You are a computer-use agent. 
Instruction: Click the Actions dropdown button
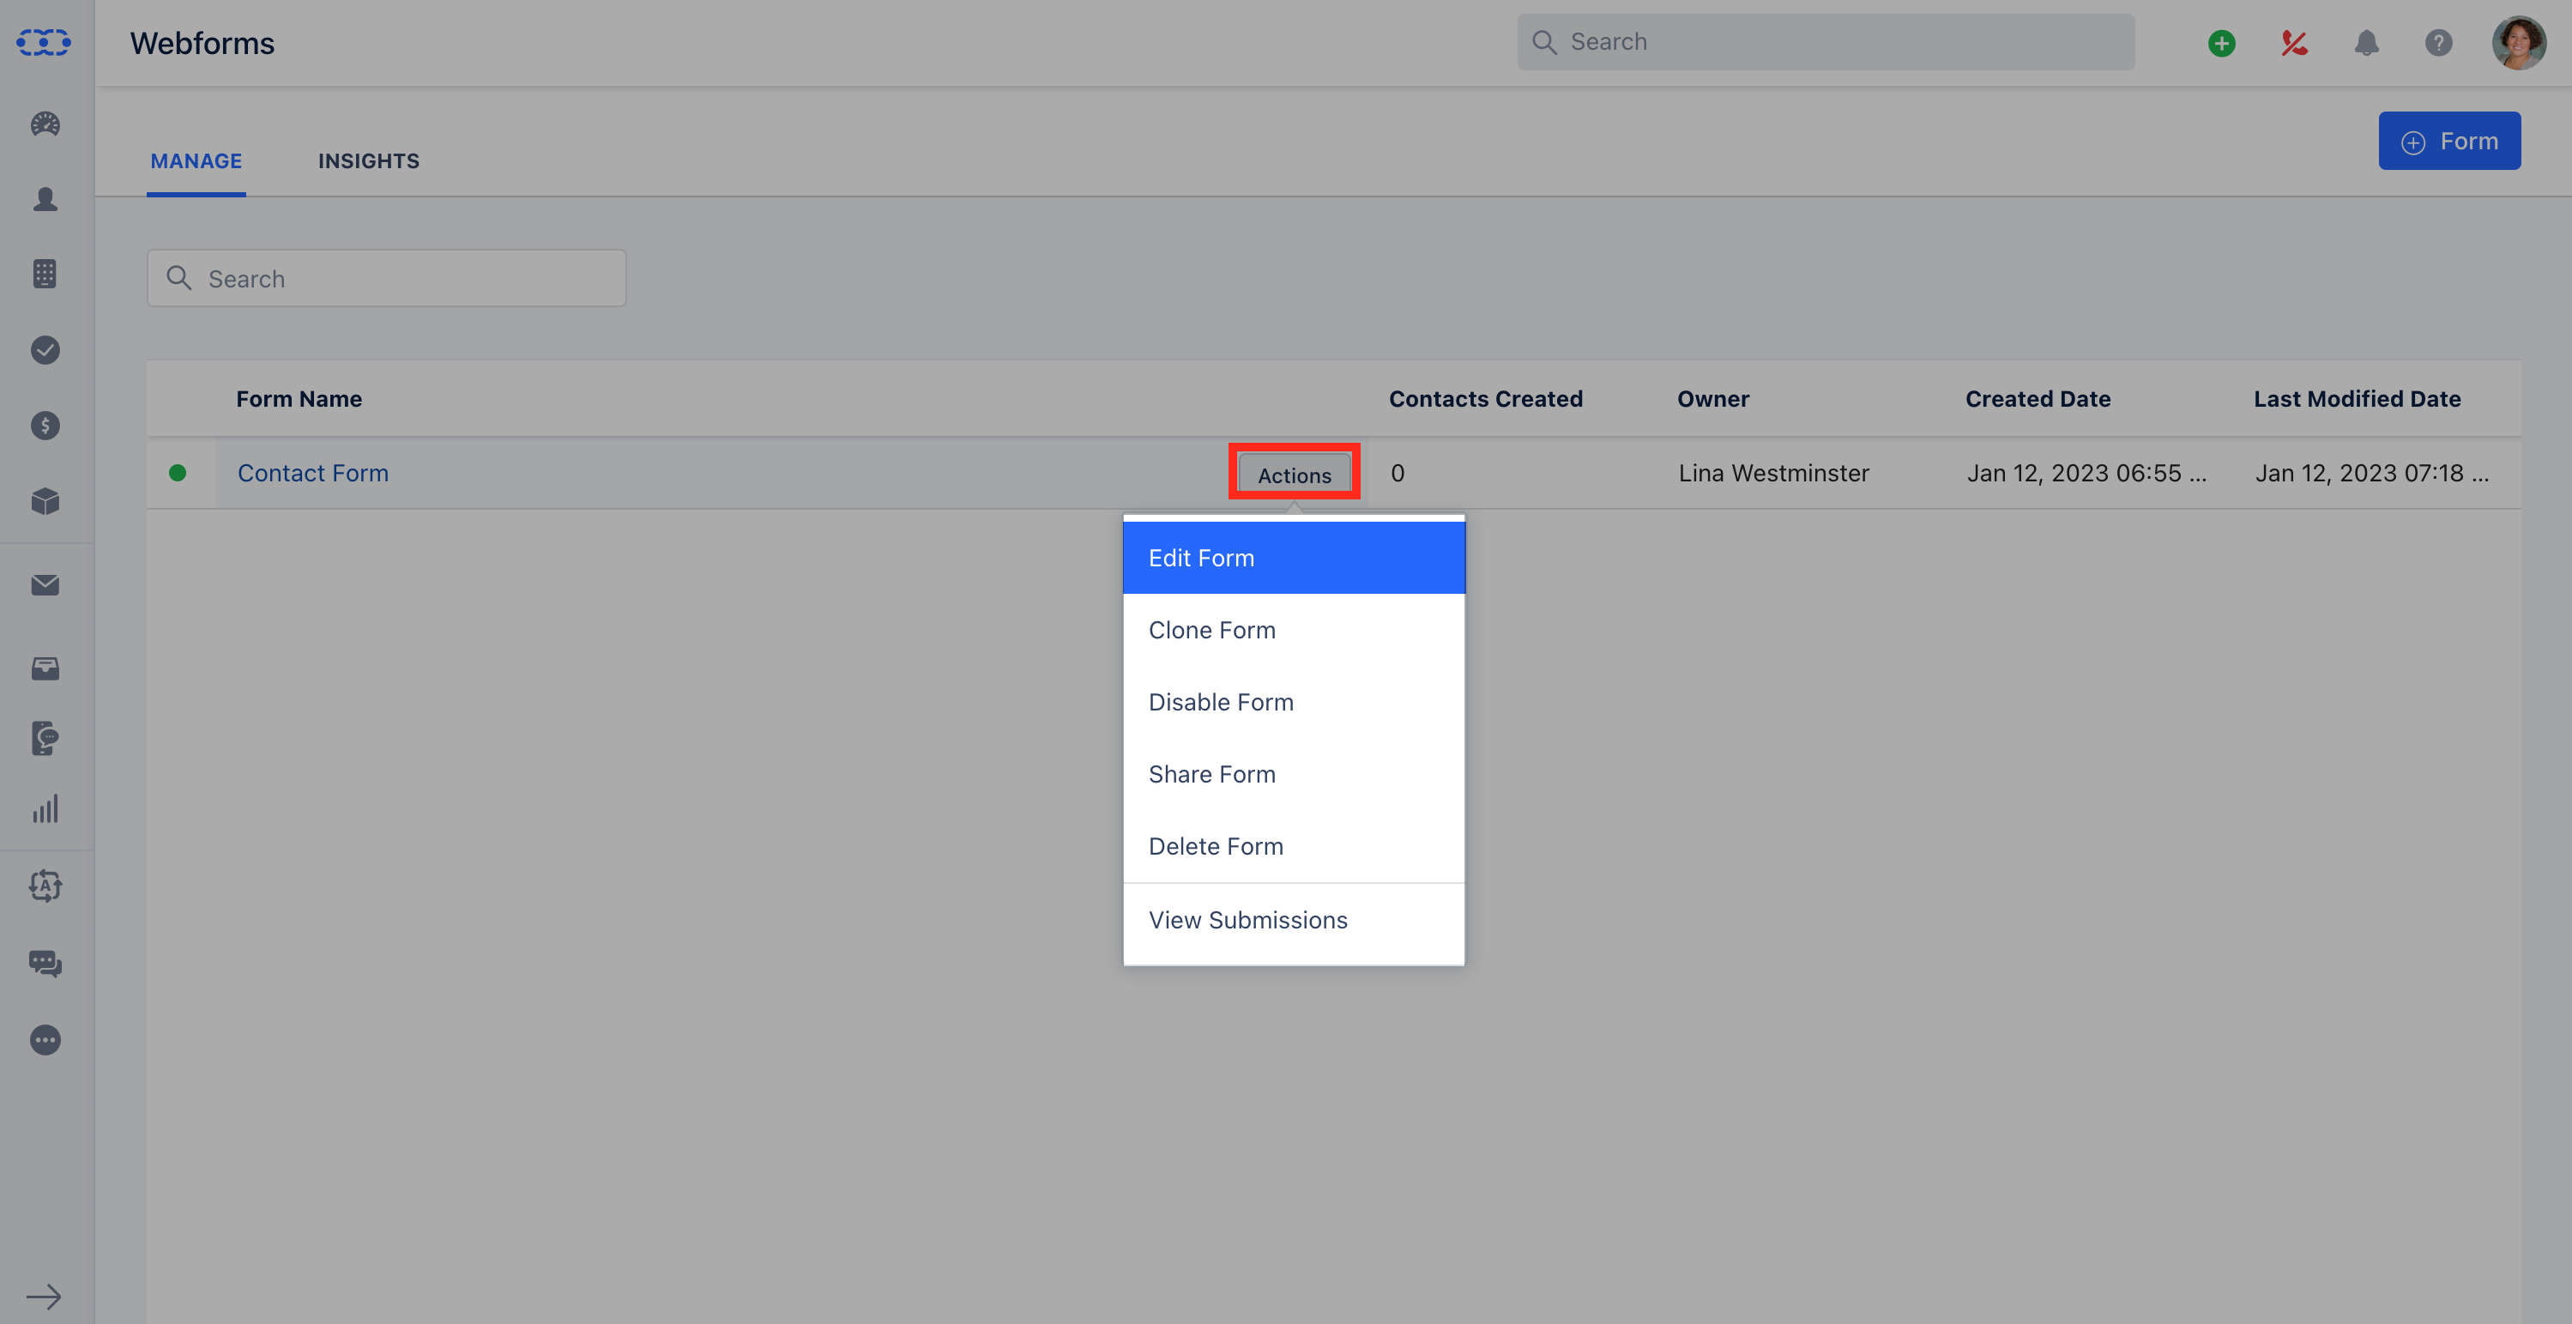tap(1294, 475)
